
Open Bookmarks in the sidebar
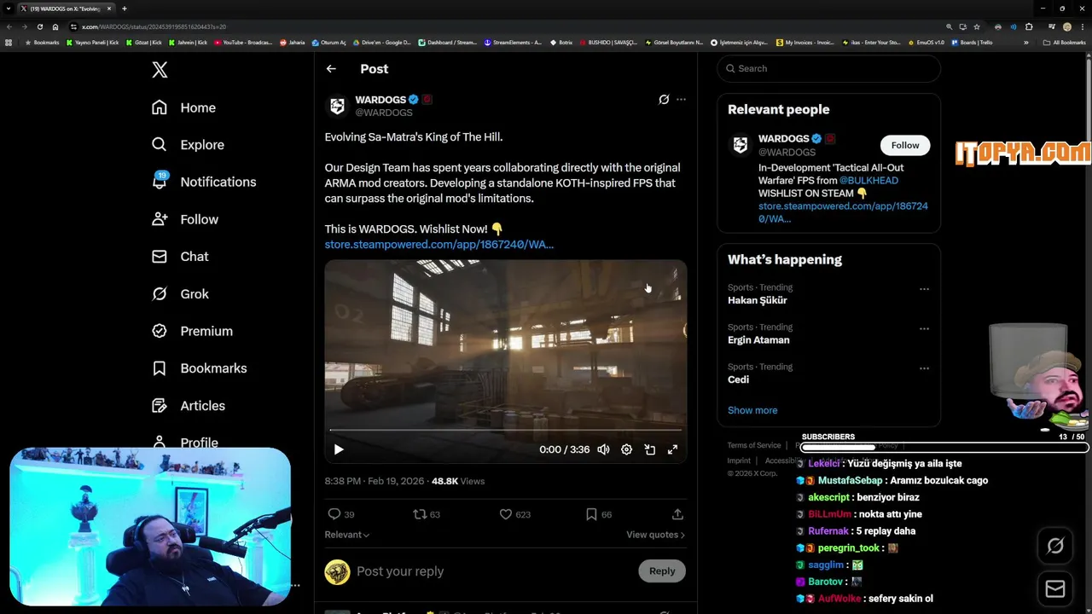pos(199,368)
